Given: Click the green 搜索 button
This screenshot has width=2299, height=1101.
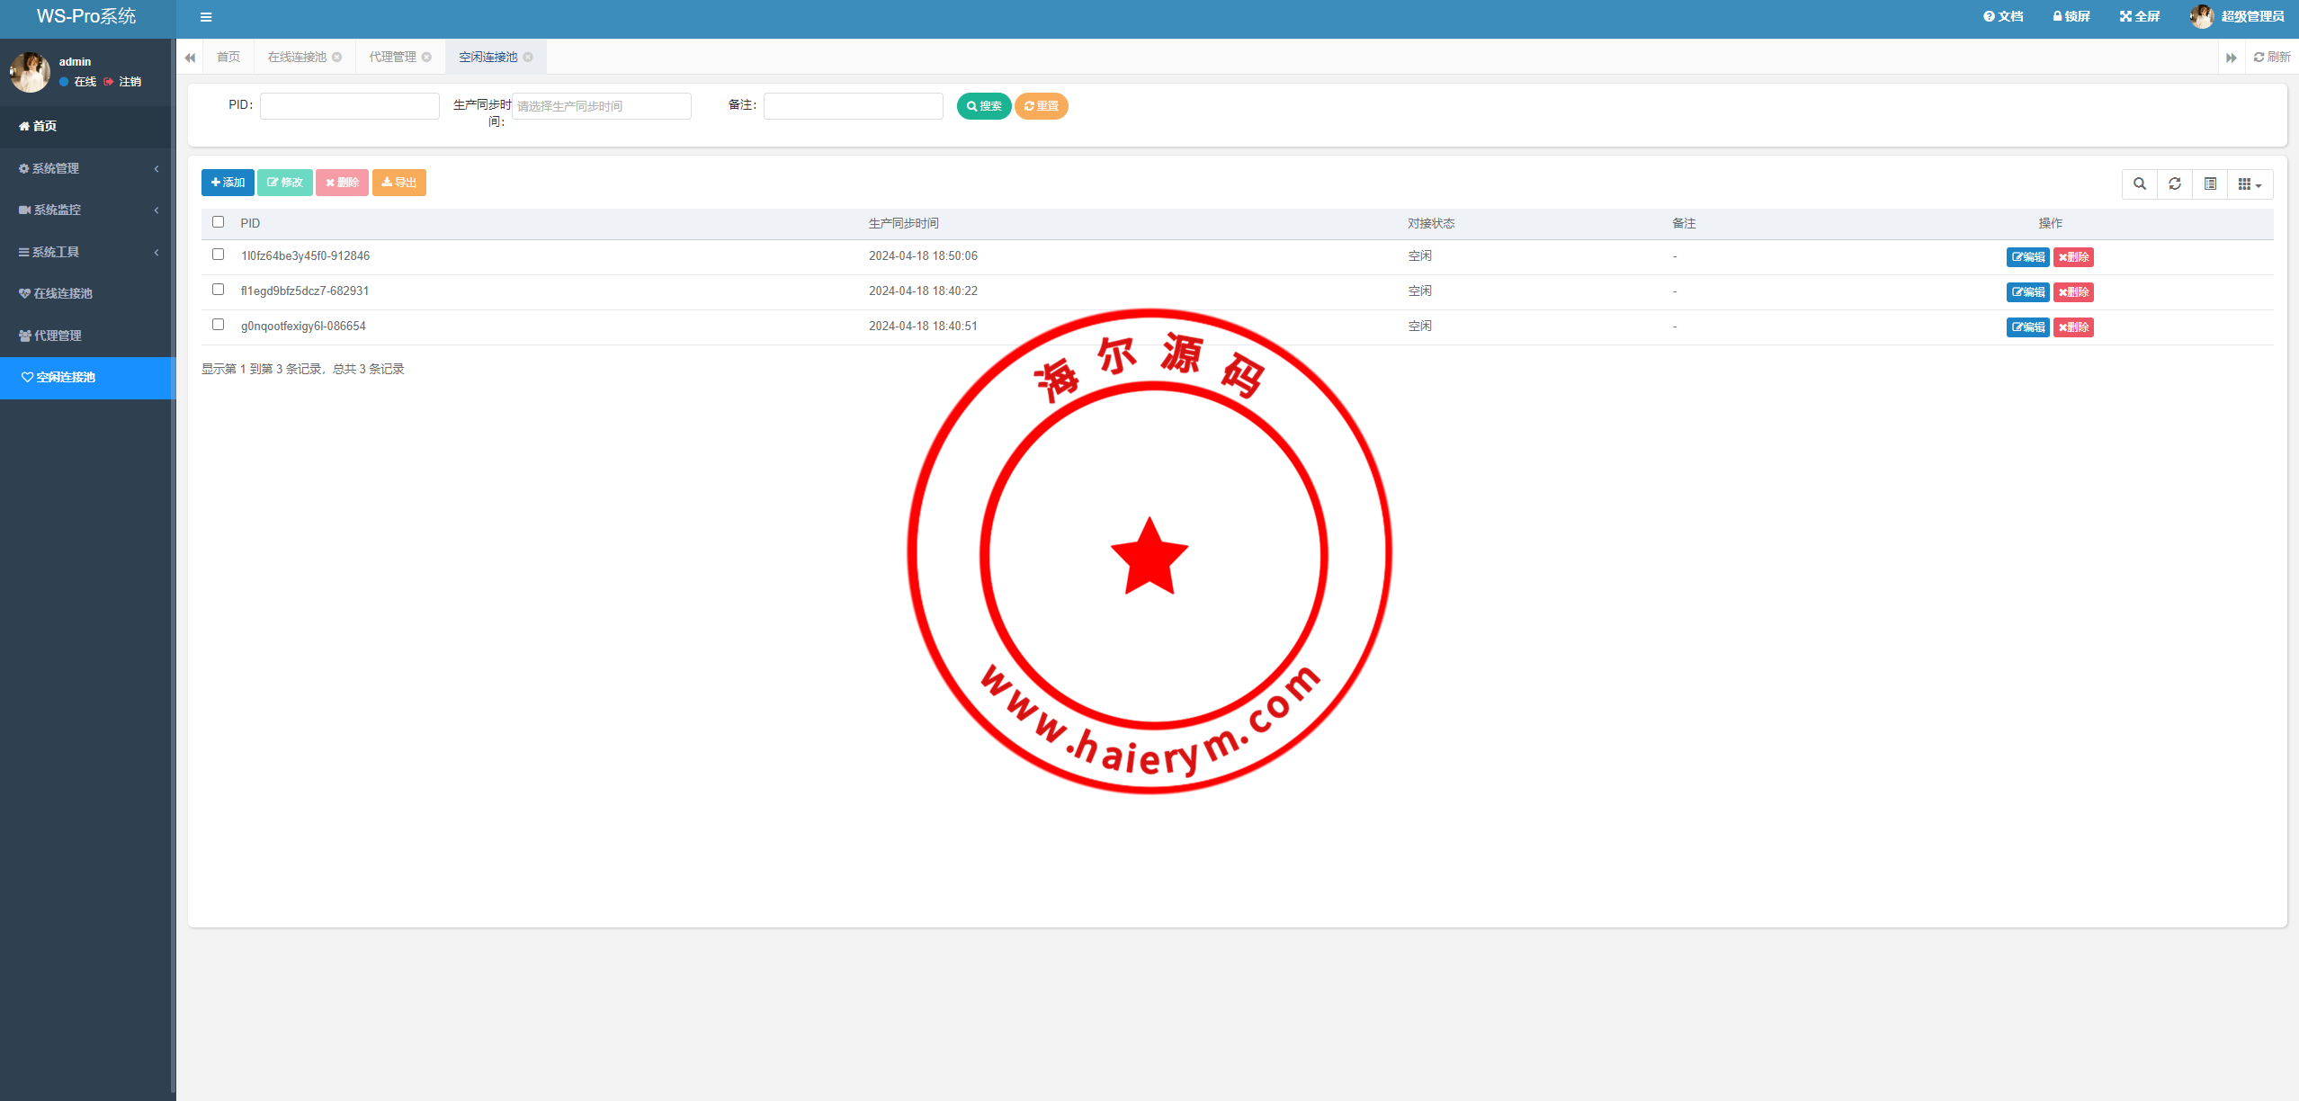Looking at the screenshot, I should tap(984, 106).
